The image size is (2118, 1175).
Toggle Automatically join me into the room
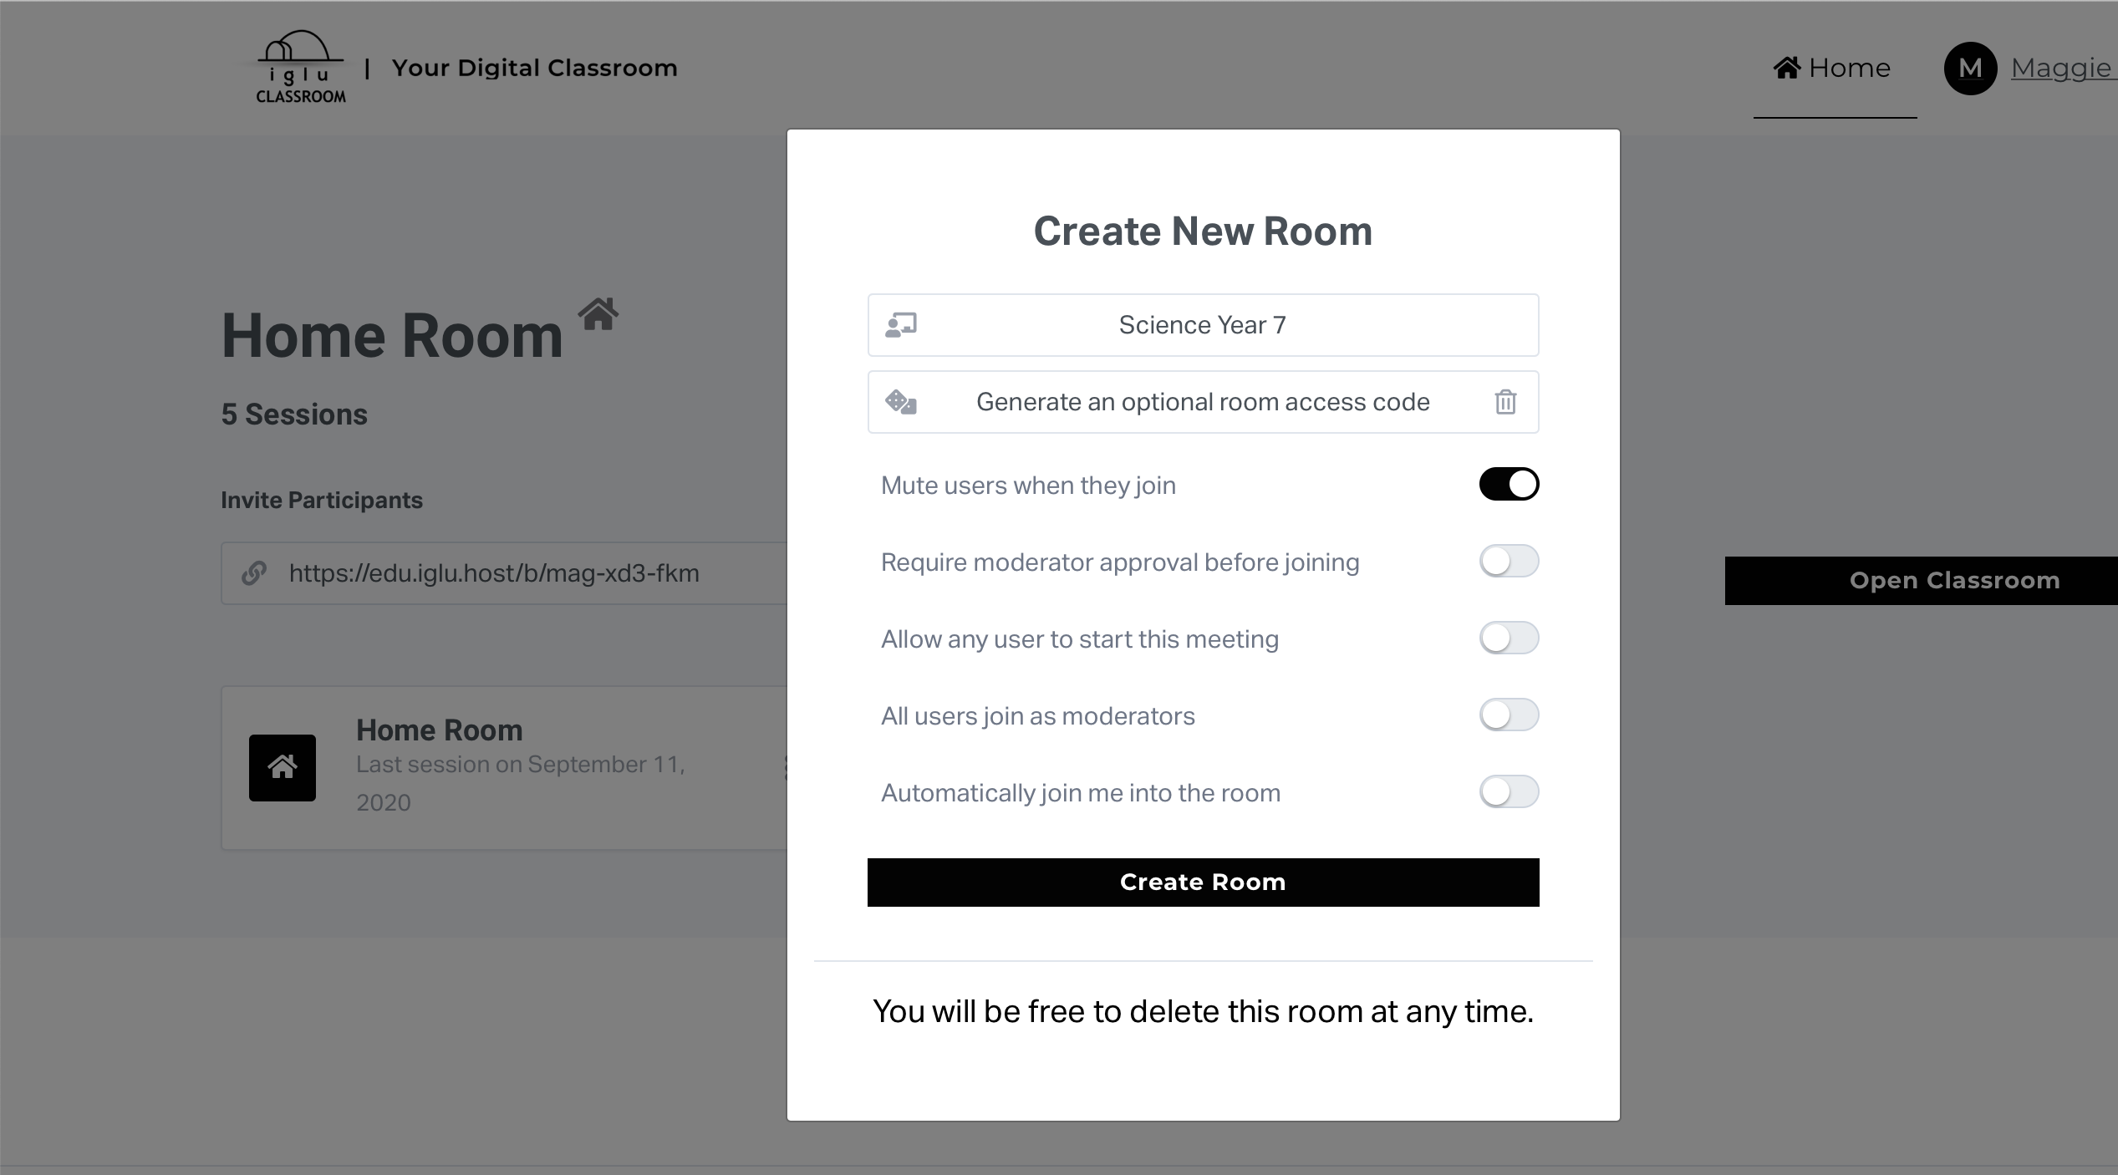pyautogui.click(x=1509, y=792)
